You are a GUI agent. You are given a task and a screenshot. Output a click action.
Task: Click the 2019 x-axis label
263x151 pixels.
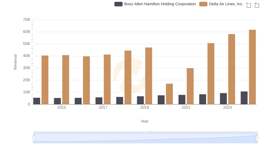144,107
